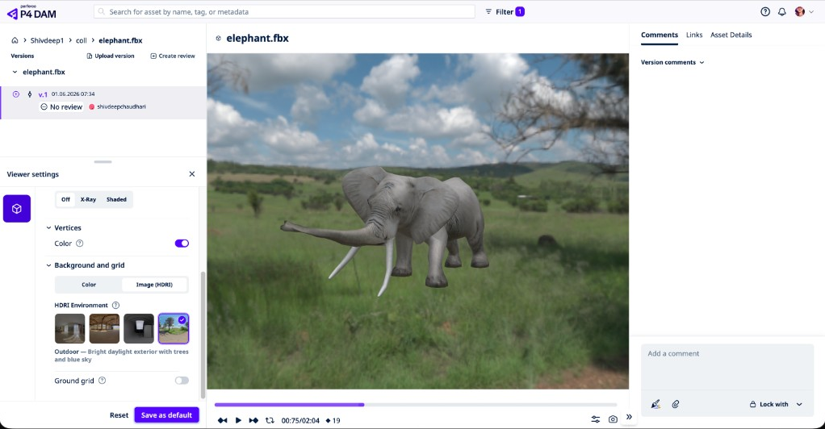The image size is (825, 429).
Task: Collapse Background and grid section
Action: pos(48,265)
